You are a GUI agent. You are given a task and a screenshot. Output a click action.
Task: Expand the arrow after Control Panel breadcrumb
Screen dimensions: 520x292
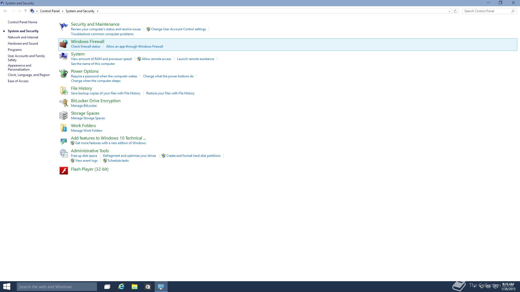tap(63, 11)
